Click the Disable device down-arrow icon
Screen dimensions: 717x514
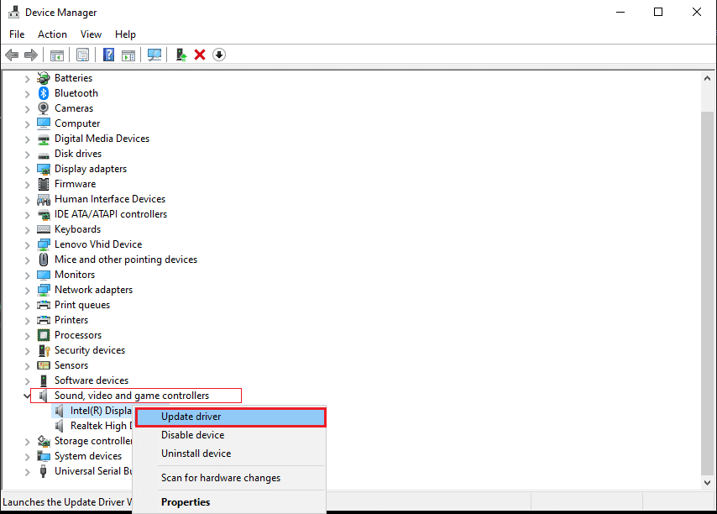tap(219, 55)
